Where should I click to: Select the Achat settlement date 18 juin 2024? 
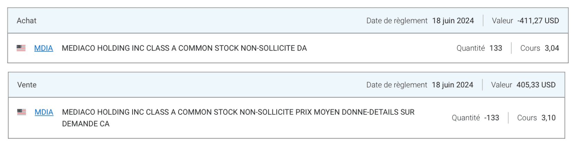point(453,21)
